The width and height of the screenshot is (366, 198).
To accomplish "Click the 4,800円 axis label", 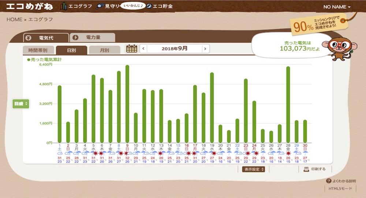I will tap(45, 84).
